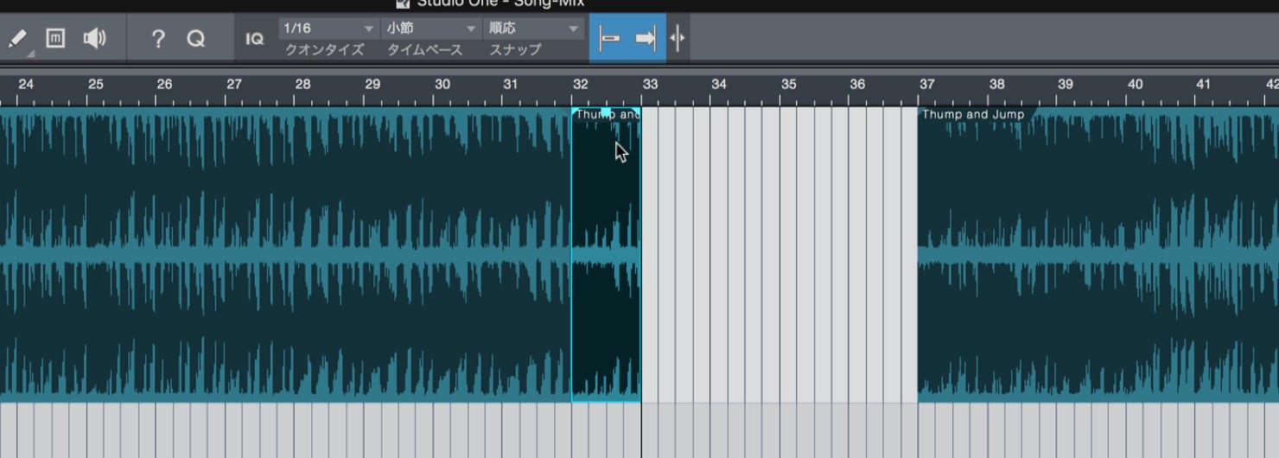Click bar 33 on the timeline ruler
Screen dimensions: 1279x458
[x=650, y=85]
